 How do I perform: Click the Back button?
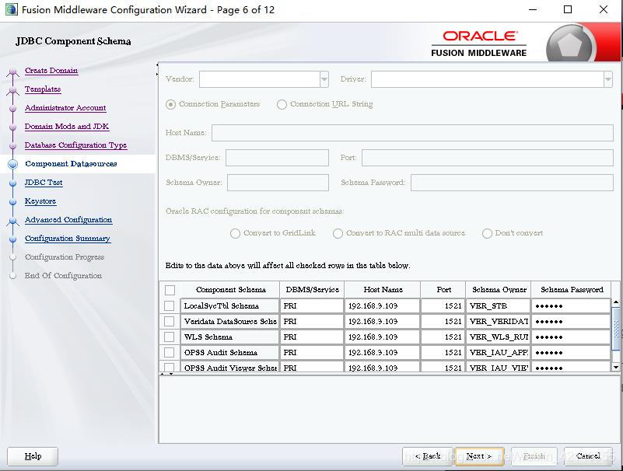tap(428, 456)
